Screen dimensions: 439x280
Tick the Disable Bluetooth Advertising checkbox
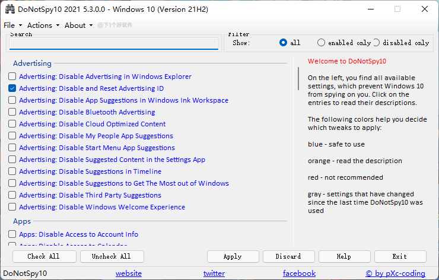tap(12, 112)
